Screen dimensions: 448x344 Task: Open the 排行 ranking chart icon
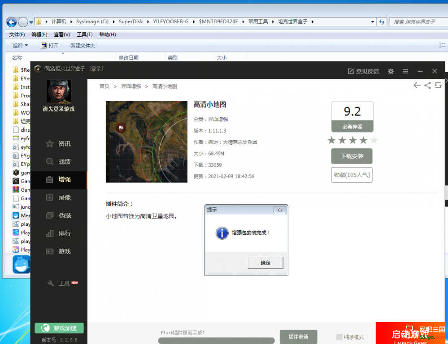click(50, 233)
